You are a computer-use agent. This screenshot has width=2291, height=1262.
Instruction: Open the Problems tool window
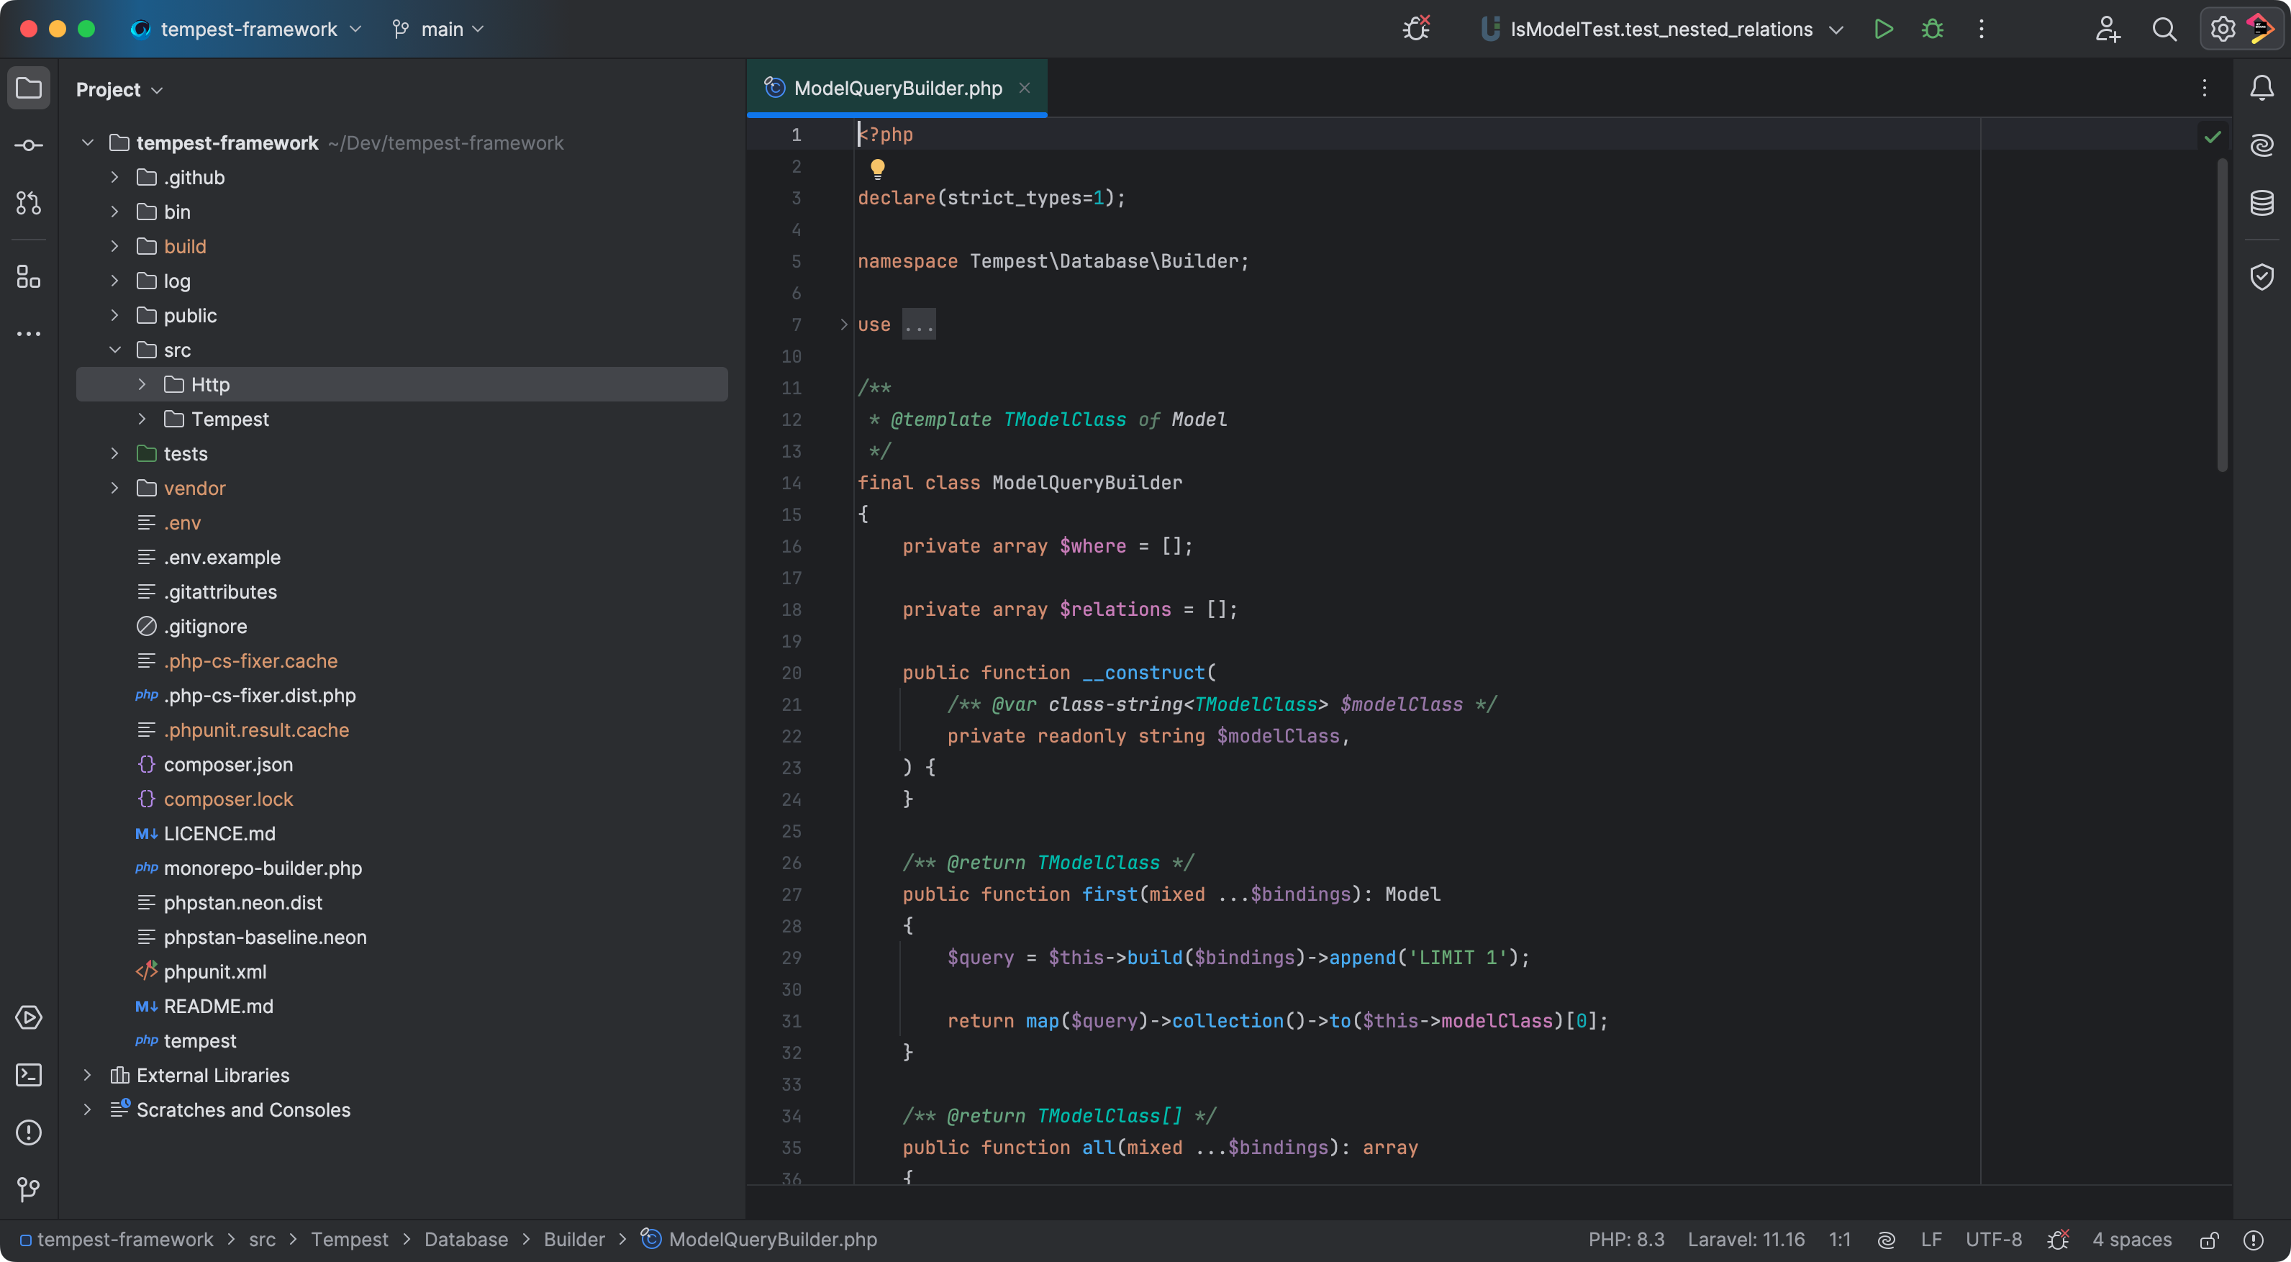pos(29,1132)
